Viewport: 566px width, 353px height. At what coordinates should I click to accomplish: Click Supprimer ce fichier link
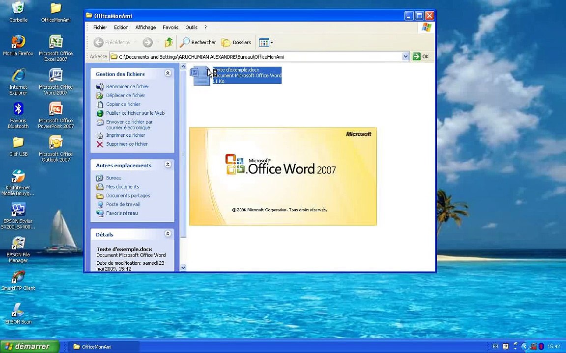coord(127,144)
